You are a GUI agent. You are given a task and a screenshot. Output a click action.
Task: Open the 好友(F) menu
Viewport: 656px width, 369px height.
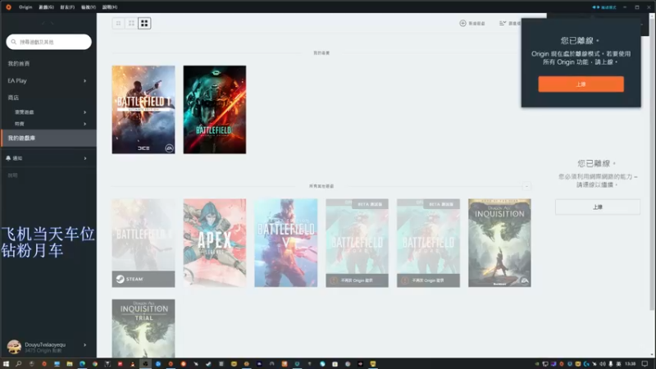pos(67,7)
